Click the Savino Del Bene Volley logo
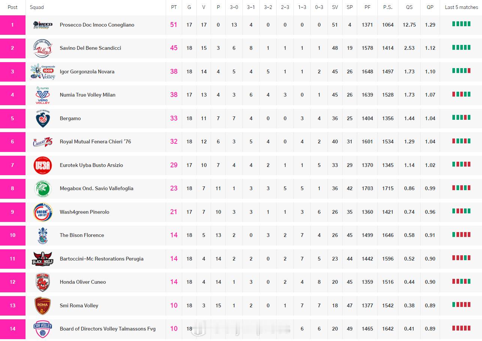The height and width of the screenshot is (341, 482). [x=42, y=48]
